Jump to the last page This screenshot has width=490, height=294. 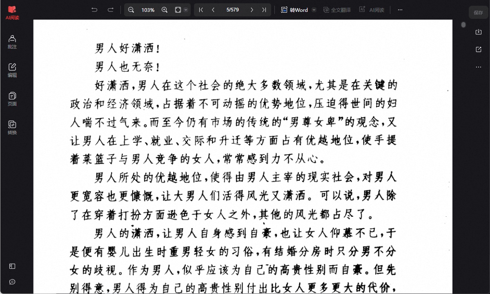point(264,10)
